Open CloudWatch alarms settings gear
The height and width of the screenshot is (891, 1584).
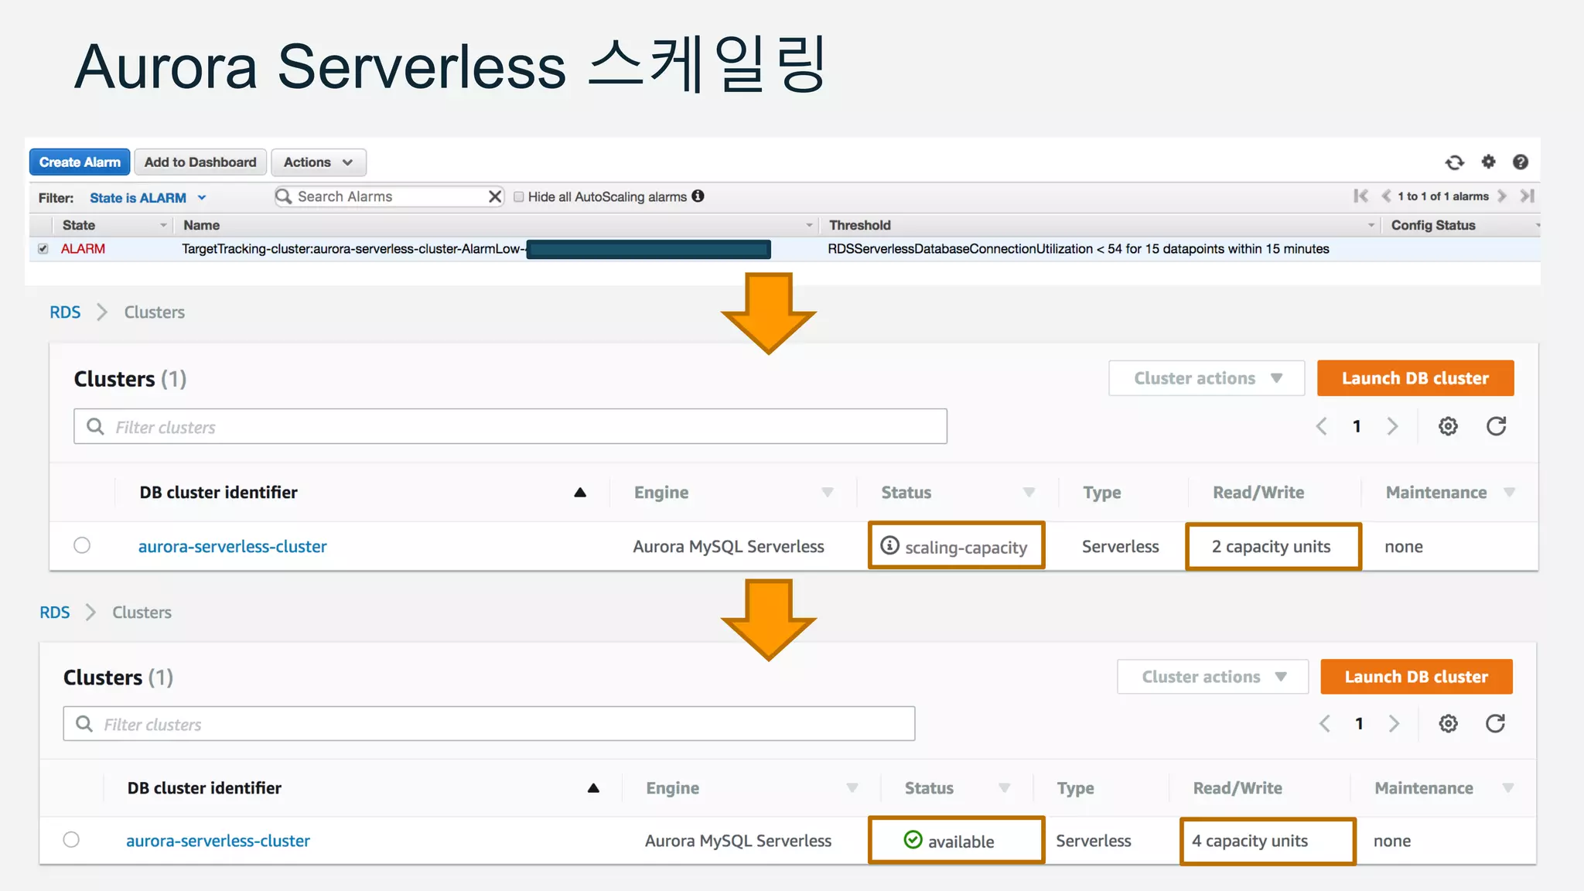1488,162
